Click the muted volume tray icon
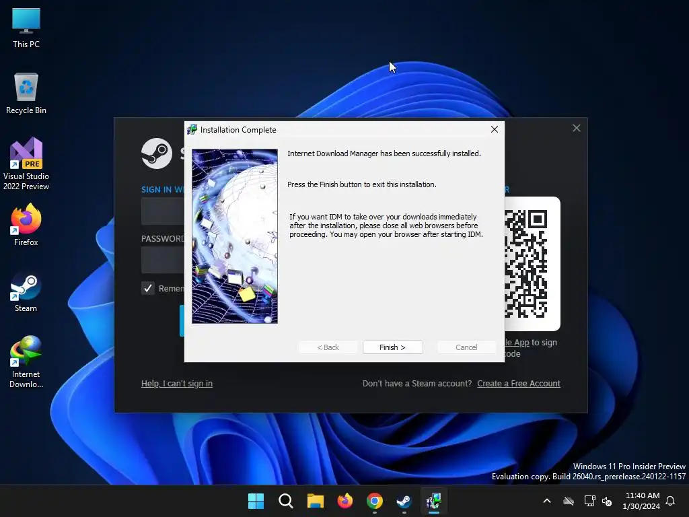 (608, 501)
